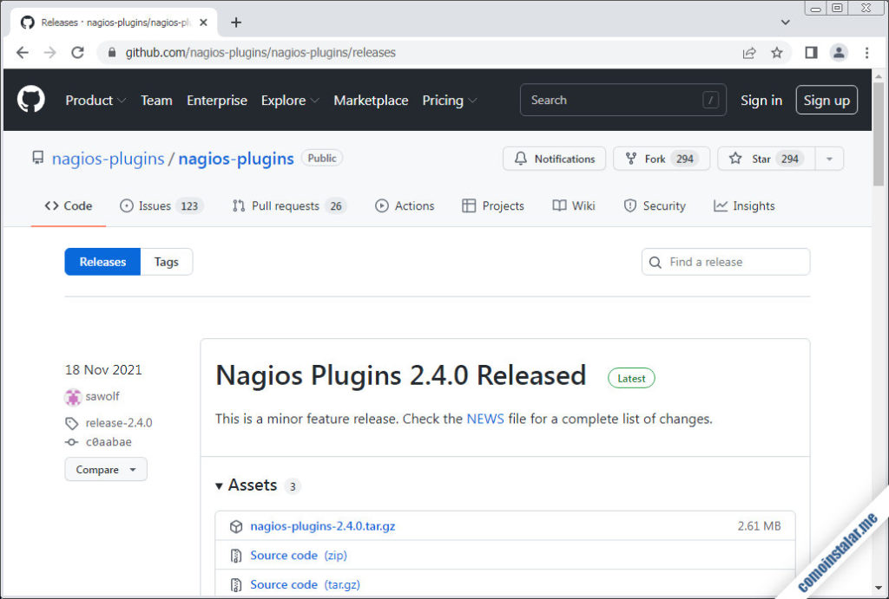Switch to the Issues tab

(155, 205)
